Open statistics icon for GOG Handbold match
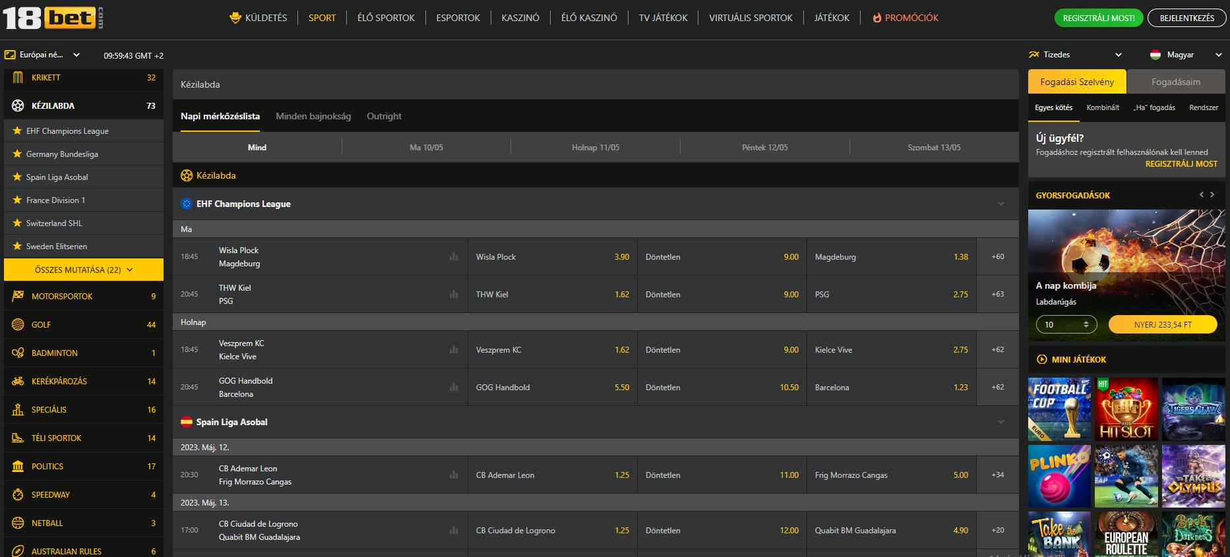The width and height of the screenshot is (1230, 557). pyautogui.click(x=454, y=388)
